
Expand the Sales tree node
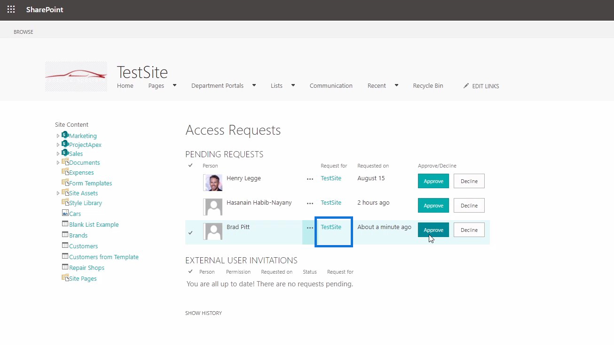tap(58, 154)
